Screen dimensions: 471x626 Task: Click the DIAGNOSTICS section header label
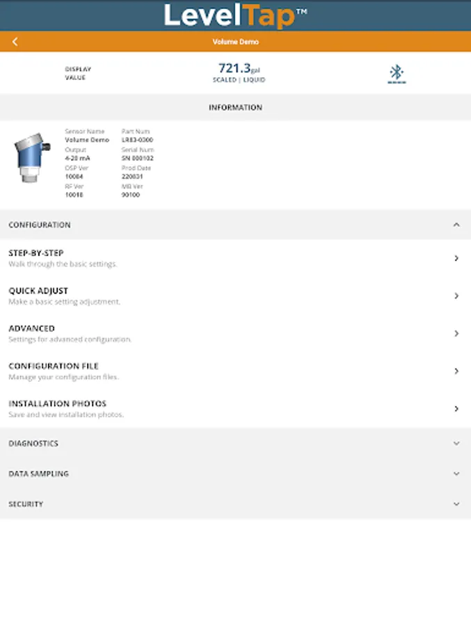pos(33,444)
